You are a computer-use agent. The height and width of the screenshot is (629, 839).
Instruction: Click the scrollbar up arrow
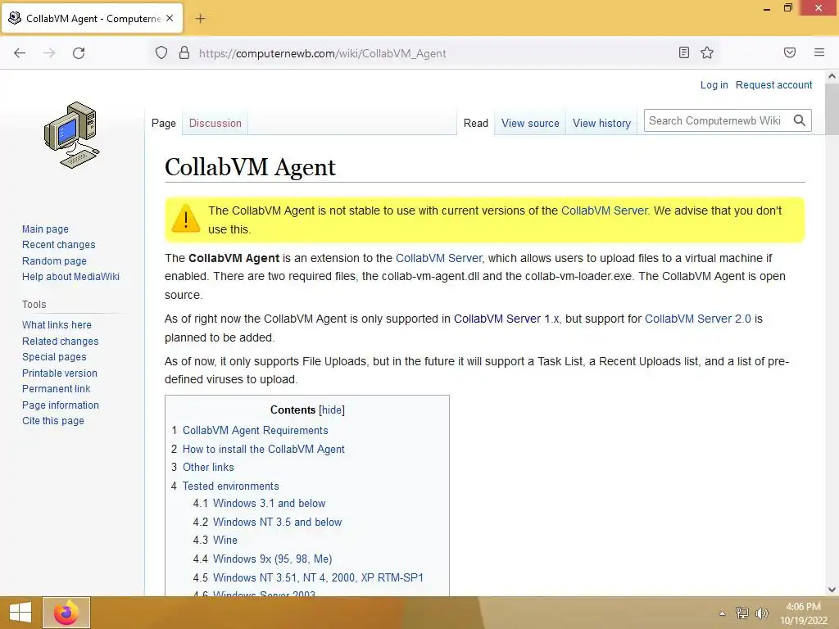click(x=832, y=76)
